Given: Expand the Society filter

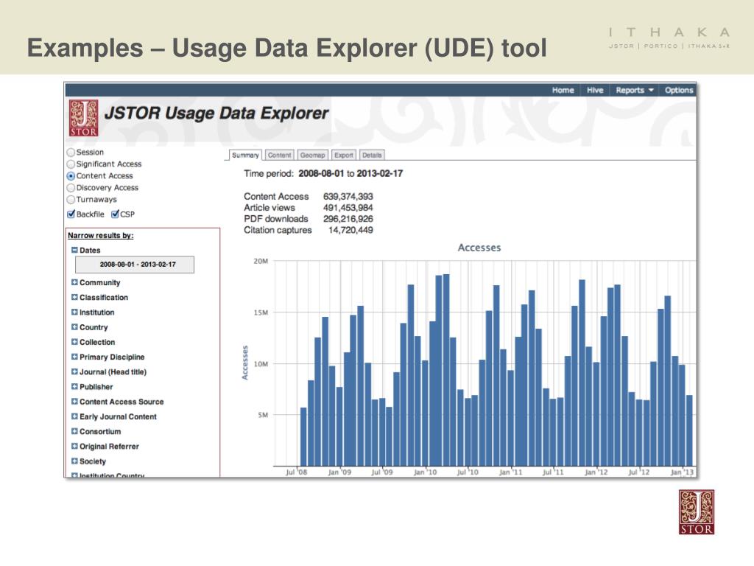Looking at the screenshot, I should pos(74,461).
